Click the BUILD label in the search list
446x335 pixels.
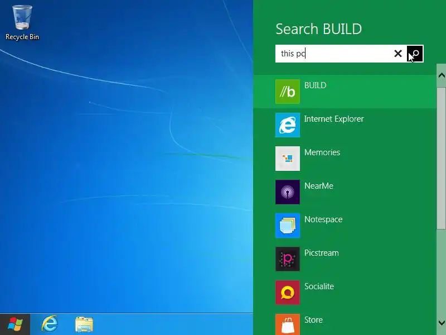[x=315, y=85]
